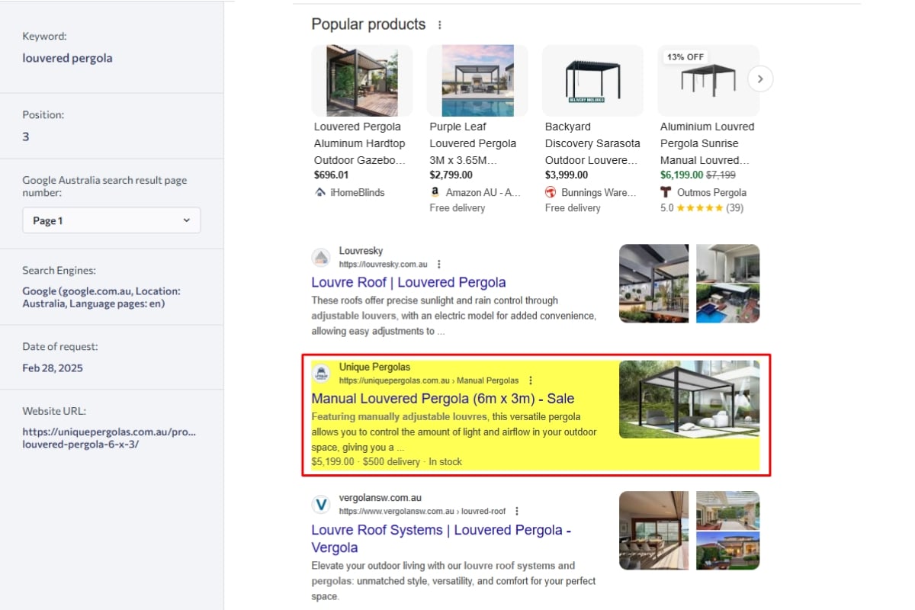Click the Louvresky site favicon
The image size is (915, 610).
tap(321, 258)
